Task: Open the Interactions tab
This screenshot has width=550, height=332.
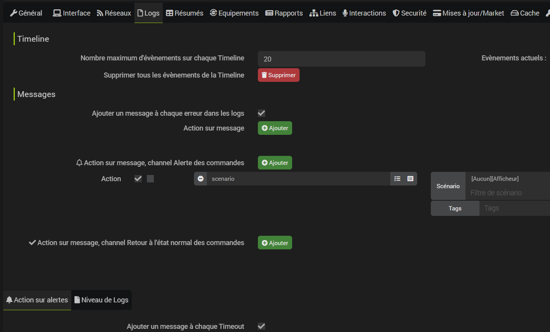Action: click(x=364, y=13)
